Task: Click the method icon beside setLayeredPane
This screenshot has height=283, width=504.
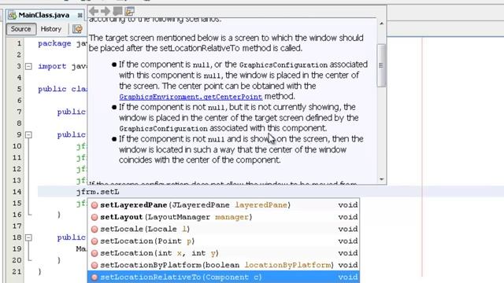Action: click(94, 205)
